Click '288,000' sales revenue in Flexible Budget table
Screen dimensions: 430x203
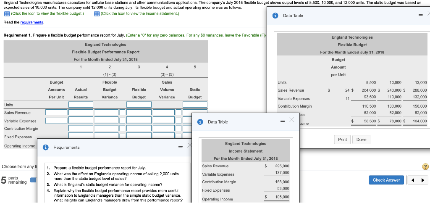[x=420, y=90]
